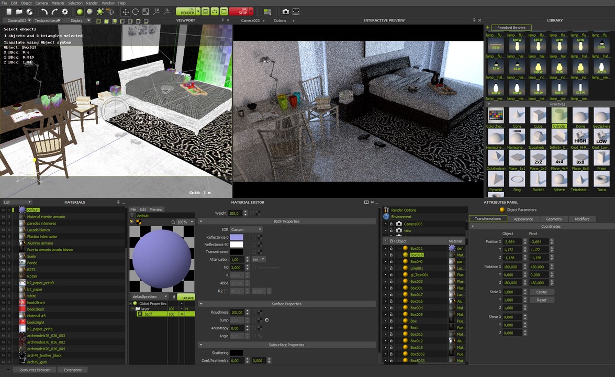
Task: Click the lock icon beside defaultpreview
Action: click(x=173, y=297)
